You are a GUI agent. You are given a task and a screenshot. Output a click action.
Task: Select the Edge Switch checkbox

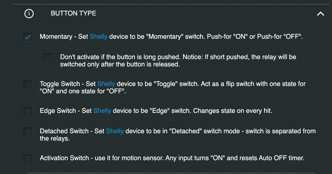pos(28,111)
